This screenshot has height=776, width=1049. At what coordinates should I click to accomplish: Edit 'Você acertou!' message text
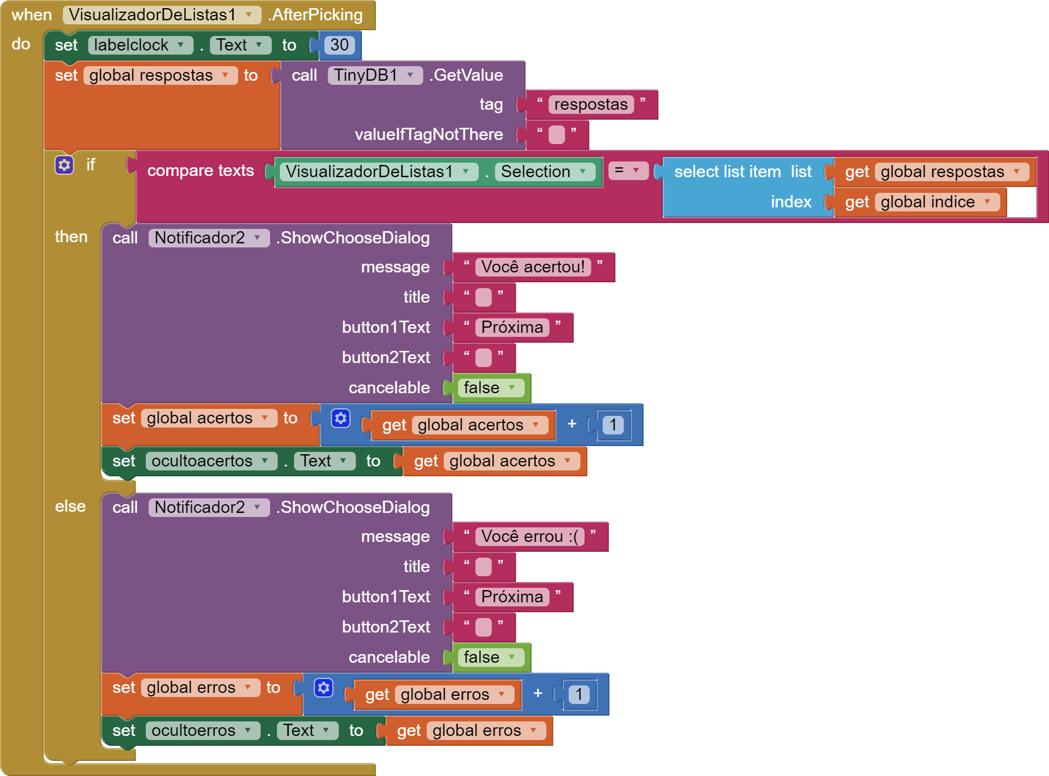(533, 267)
